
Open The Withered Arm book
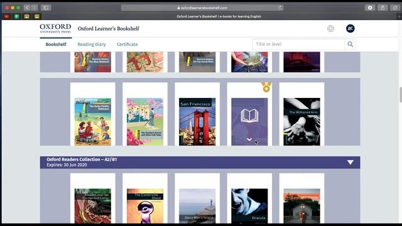click(301, 122)
